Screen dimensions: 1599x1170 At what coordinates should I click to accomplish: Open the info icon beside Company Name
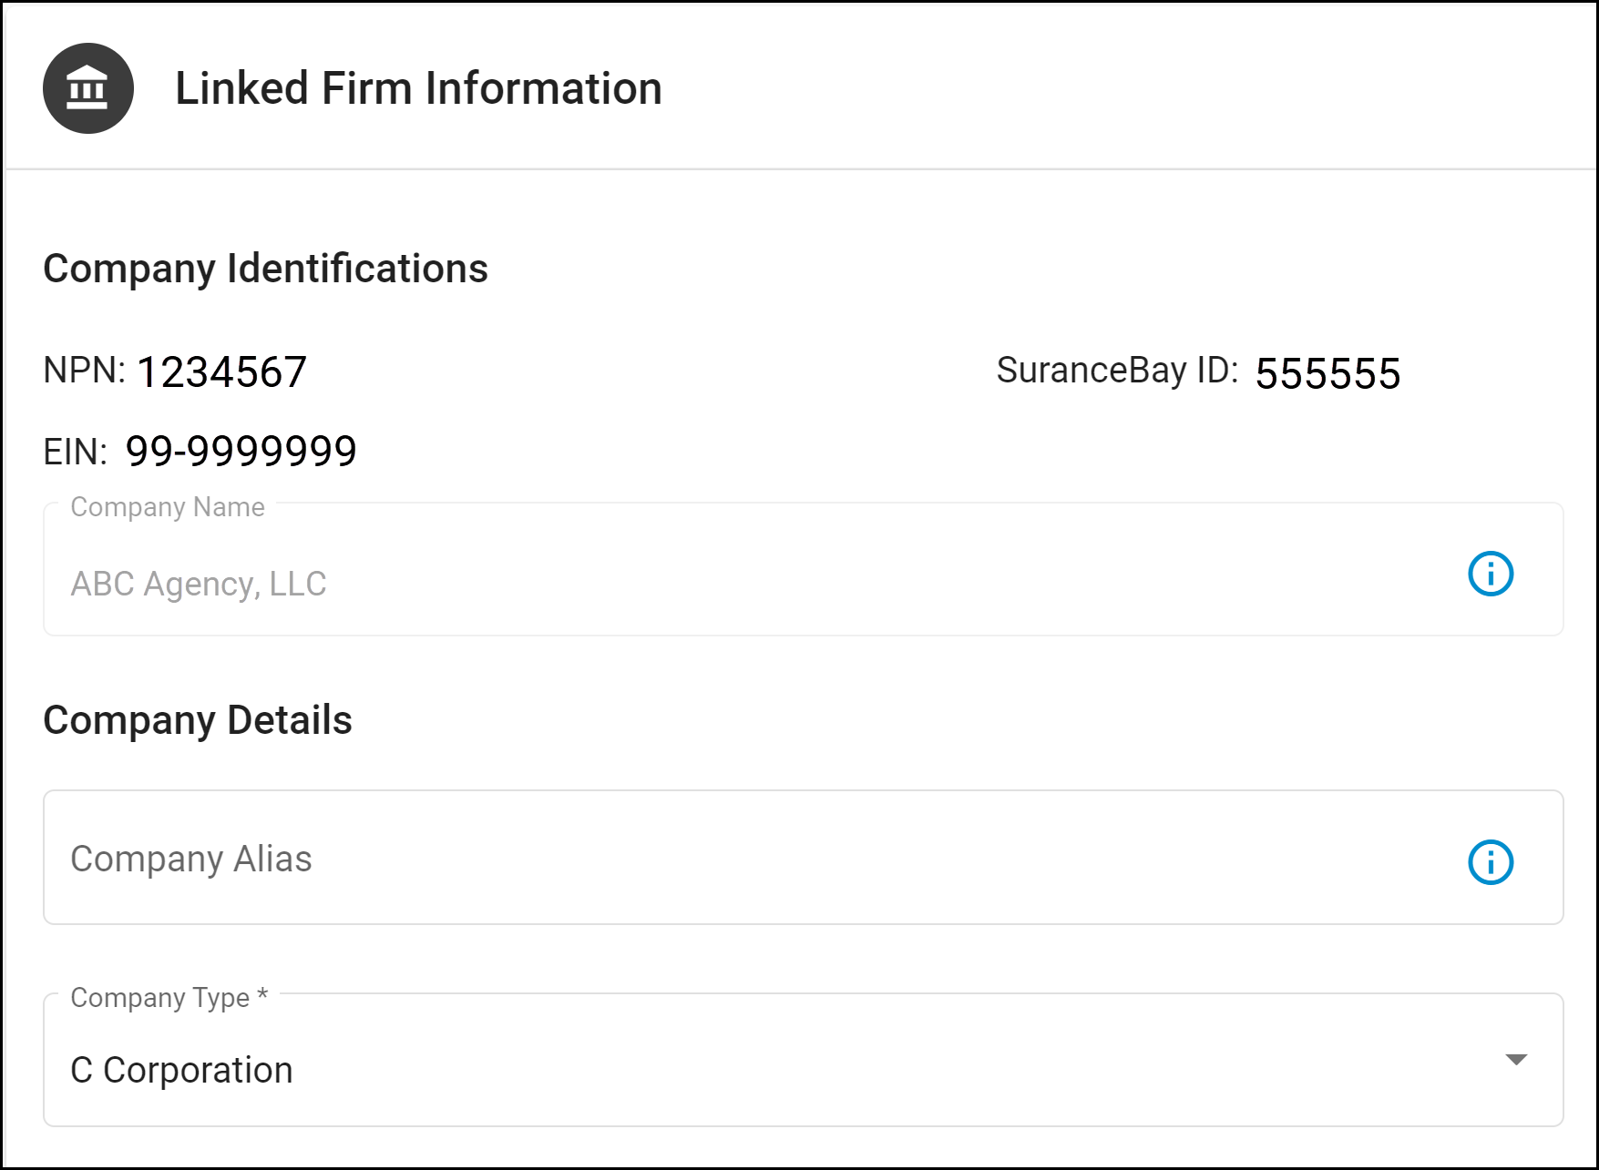click(x=1491, y=574)
